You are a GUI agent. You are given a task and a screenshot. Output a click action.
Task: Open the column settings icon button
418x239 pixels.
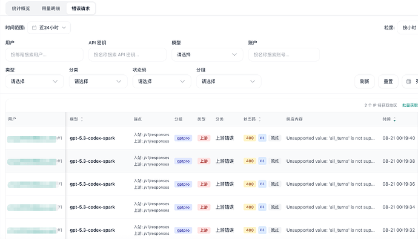click(x=410, y=82)
